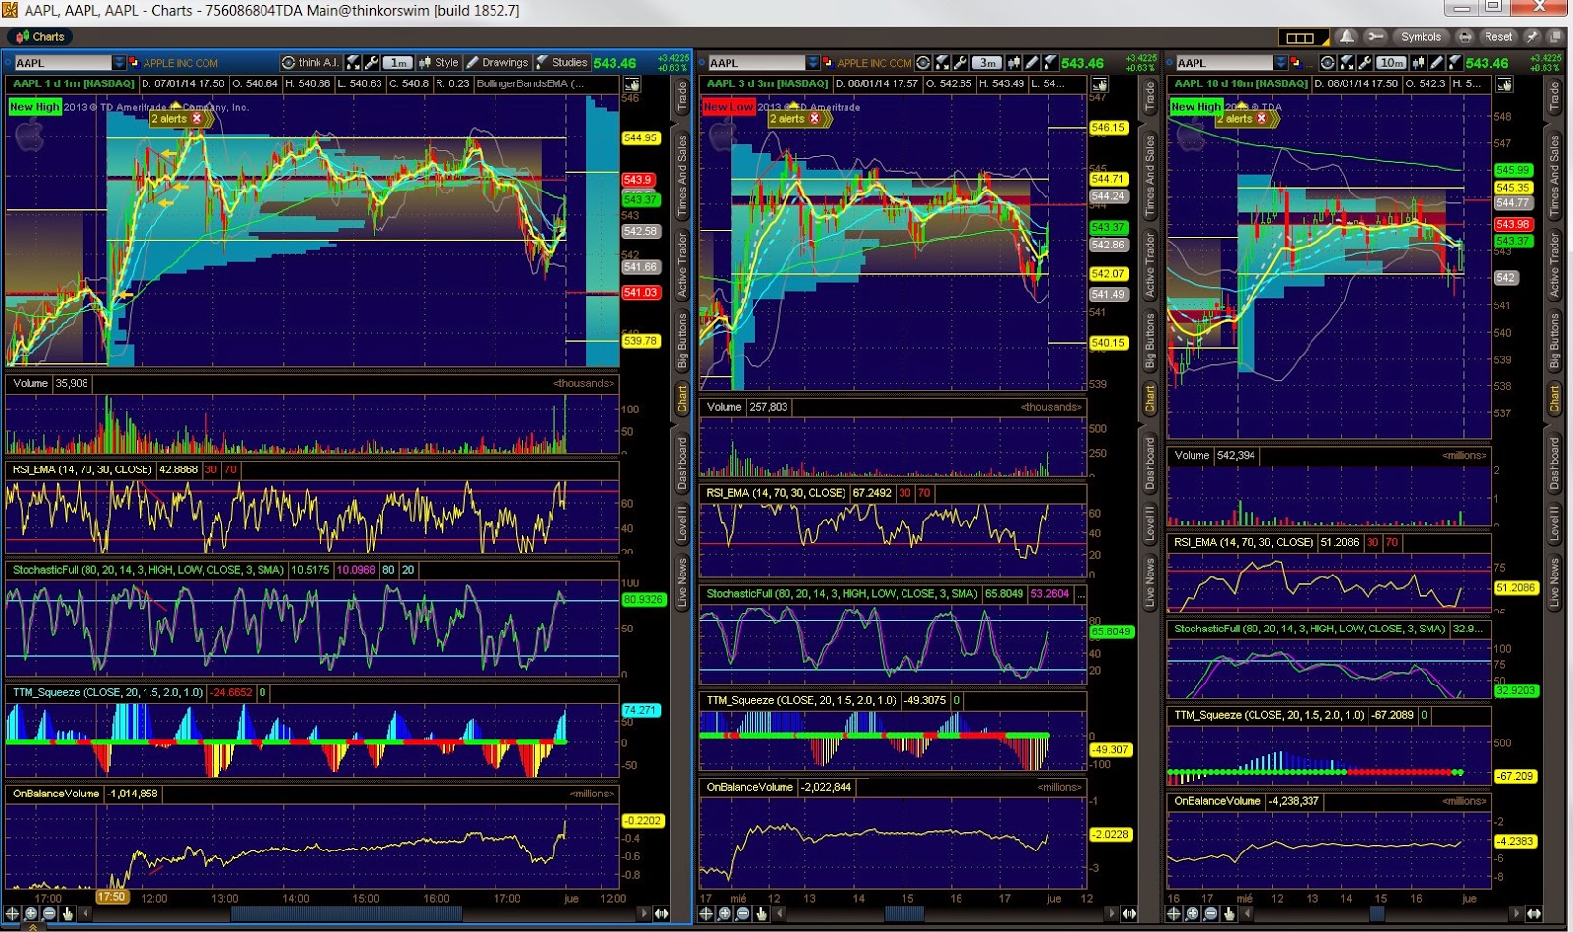
Task: Open the alerts bell icon
Action: (1346, 37)
